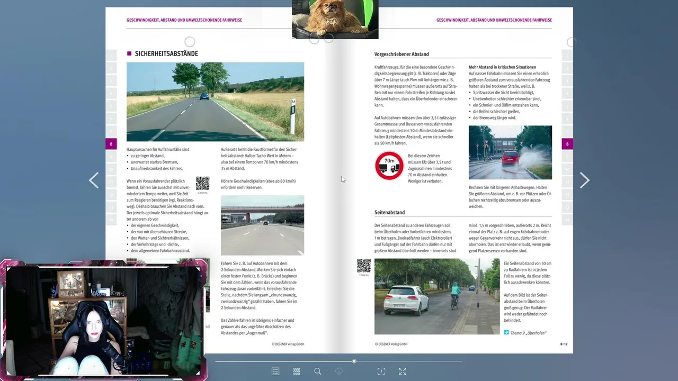Click the webcam overlay of streamer
This screenshot has width=678, height=381.
(103, 320)
